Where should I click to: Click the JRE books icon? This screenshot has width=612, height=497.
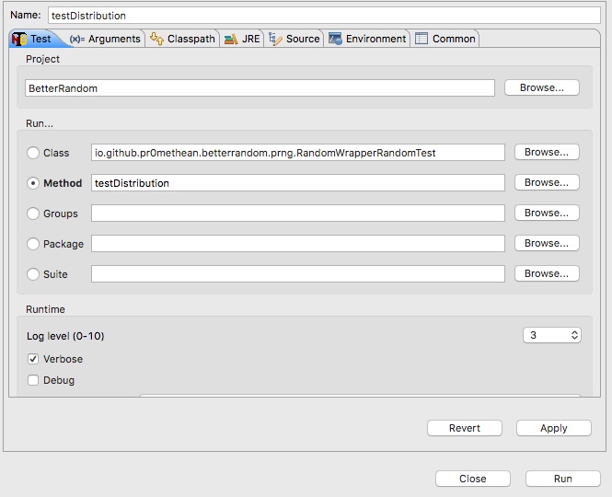(231, 39)
